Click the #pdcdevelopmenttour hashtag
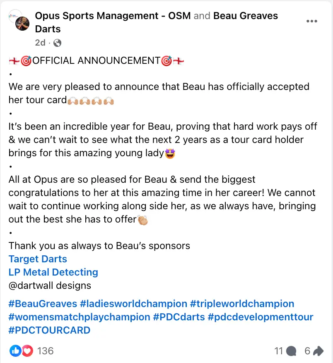 [261, 317]
